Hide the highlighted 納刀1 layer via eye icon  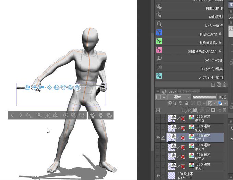click(x=158, y=138)
